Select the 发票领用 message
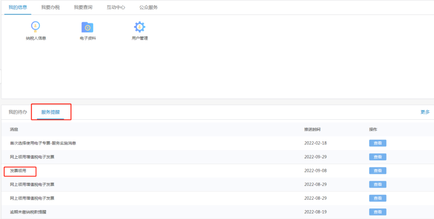 pyautogui.click(x=18, y=171)
